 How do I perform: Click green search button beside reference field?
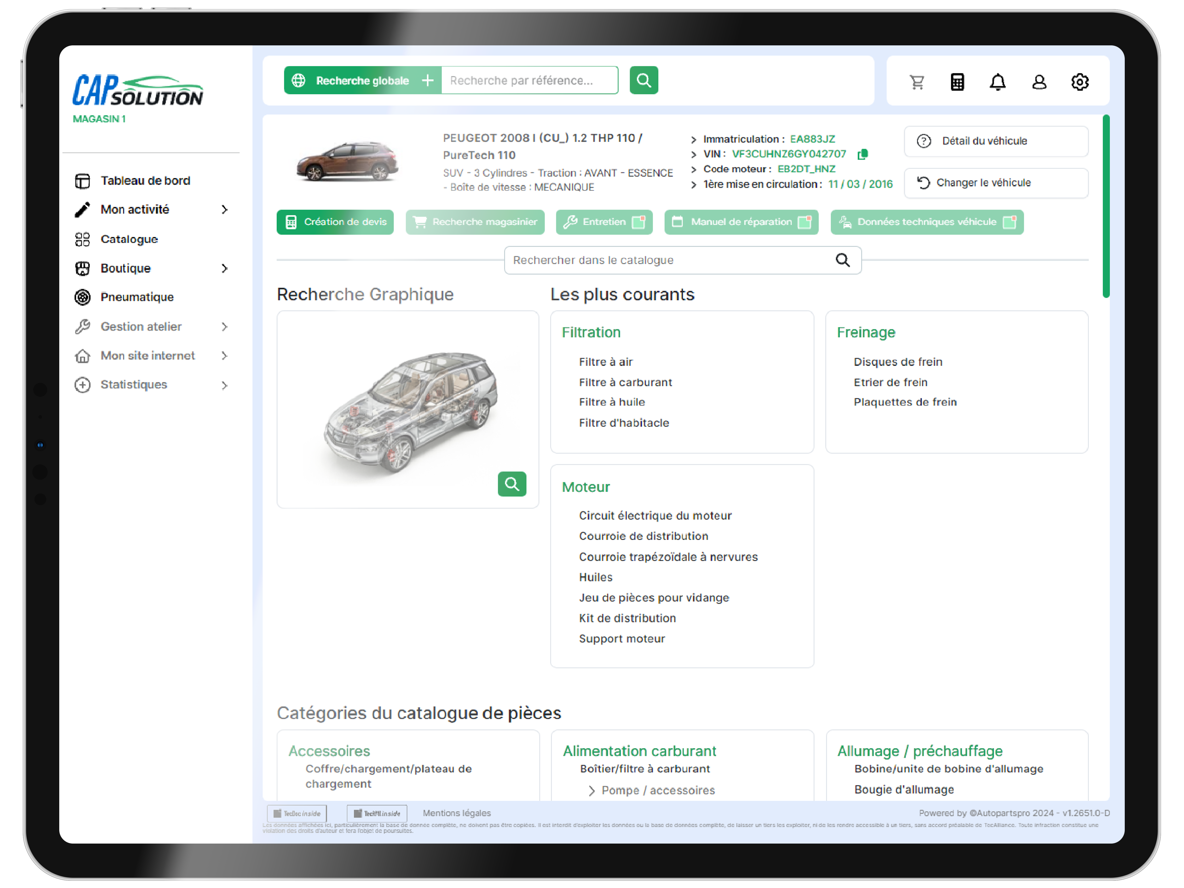[644, 80]
